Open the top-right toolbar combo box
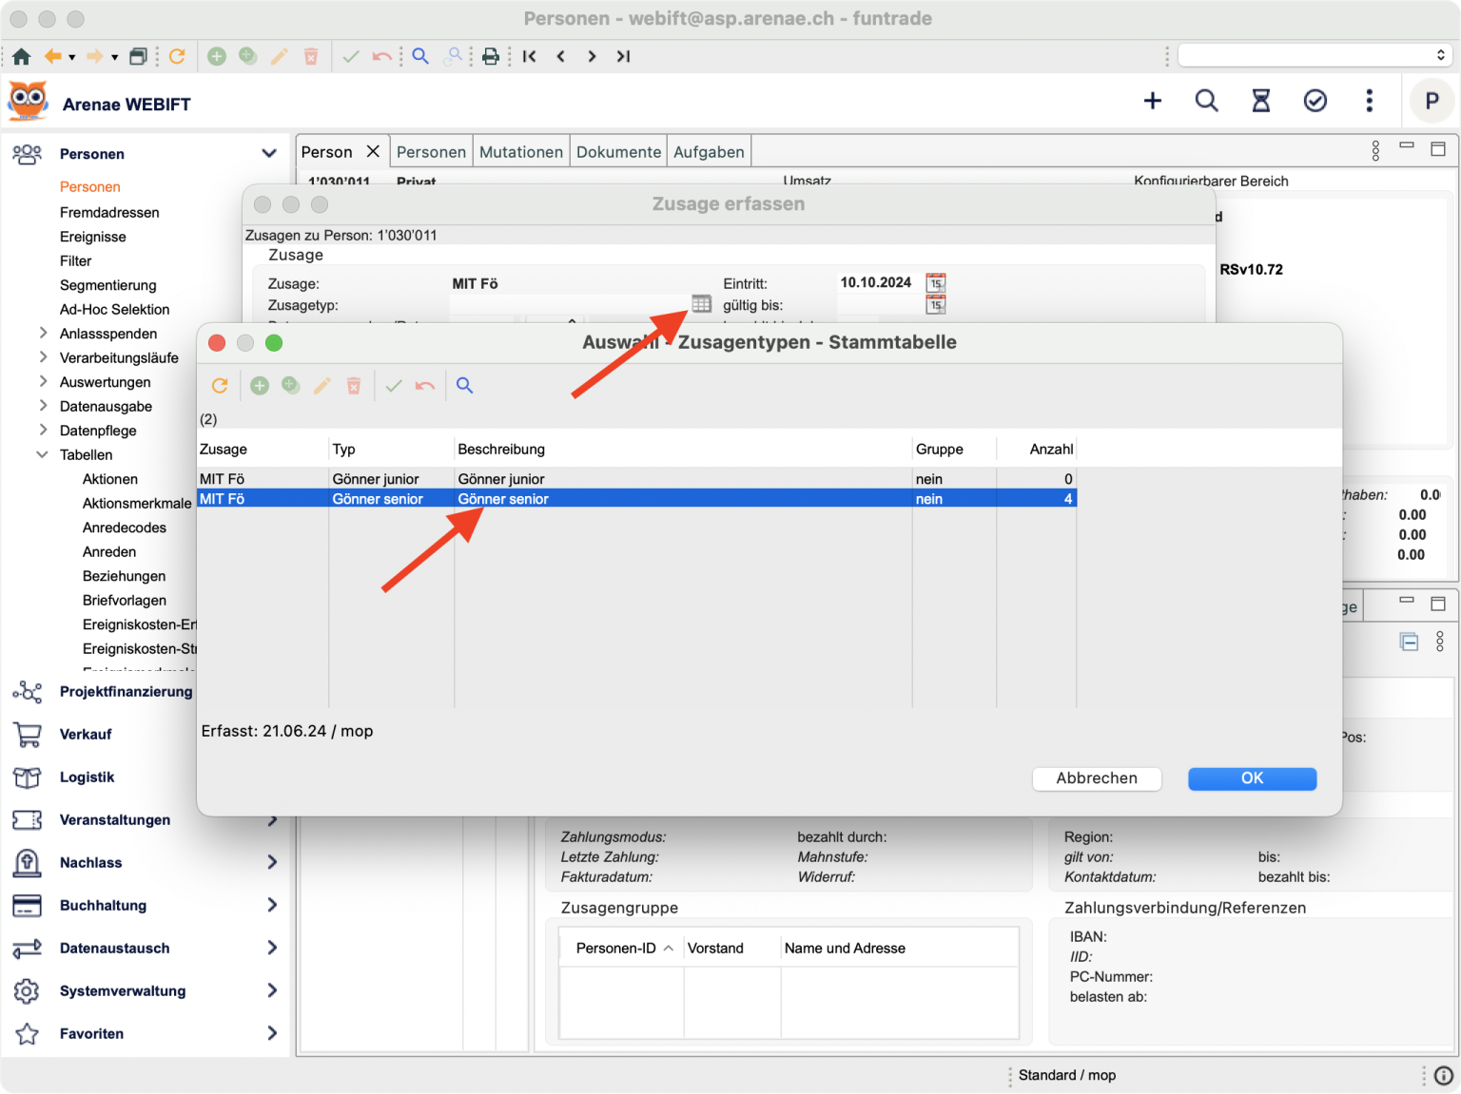The width and height of the screenshot is (1461, 1094). (1314, 56)
